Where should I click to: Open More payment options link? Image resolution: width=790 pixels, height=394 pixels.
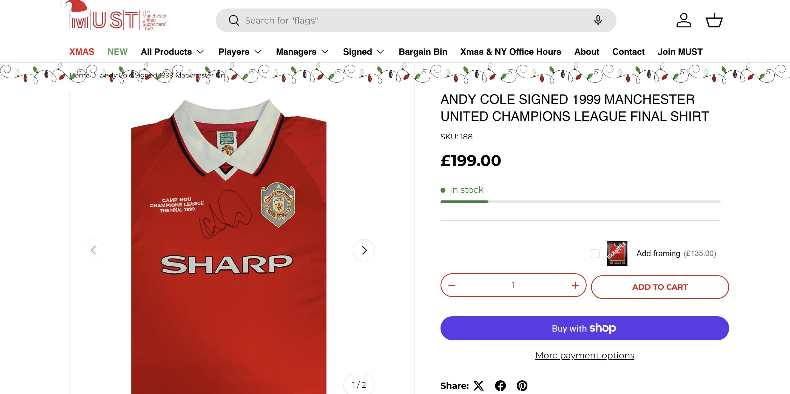click(x=584, y=355)
